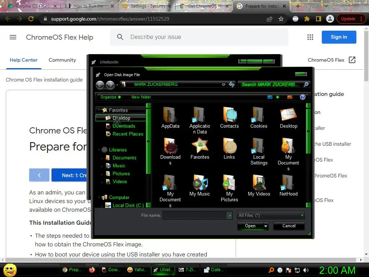This screenshot has width=369, height=277.
Task: Click New folder in dialog toolbar
Action: tap(141, 97)
